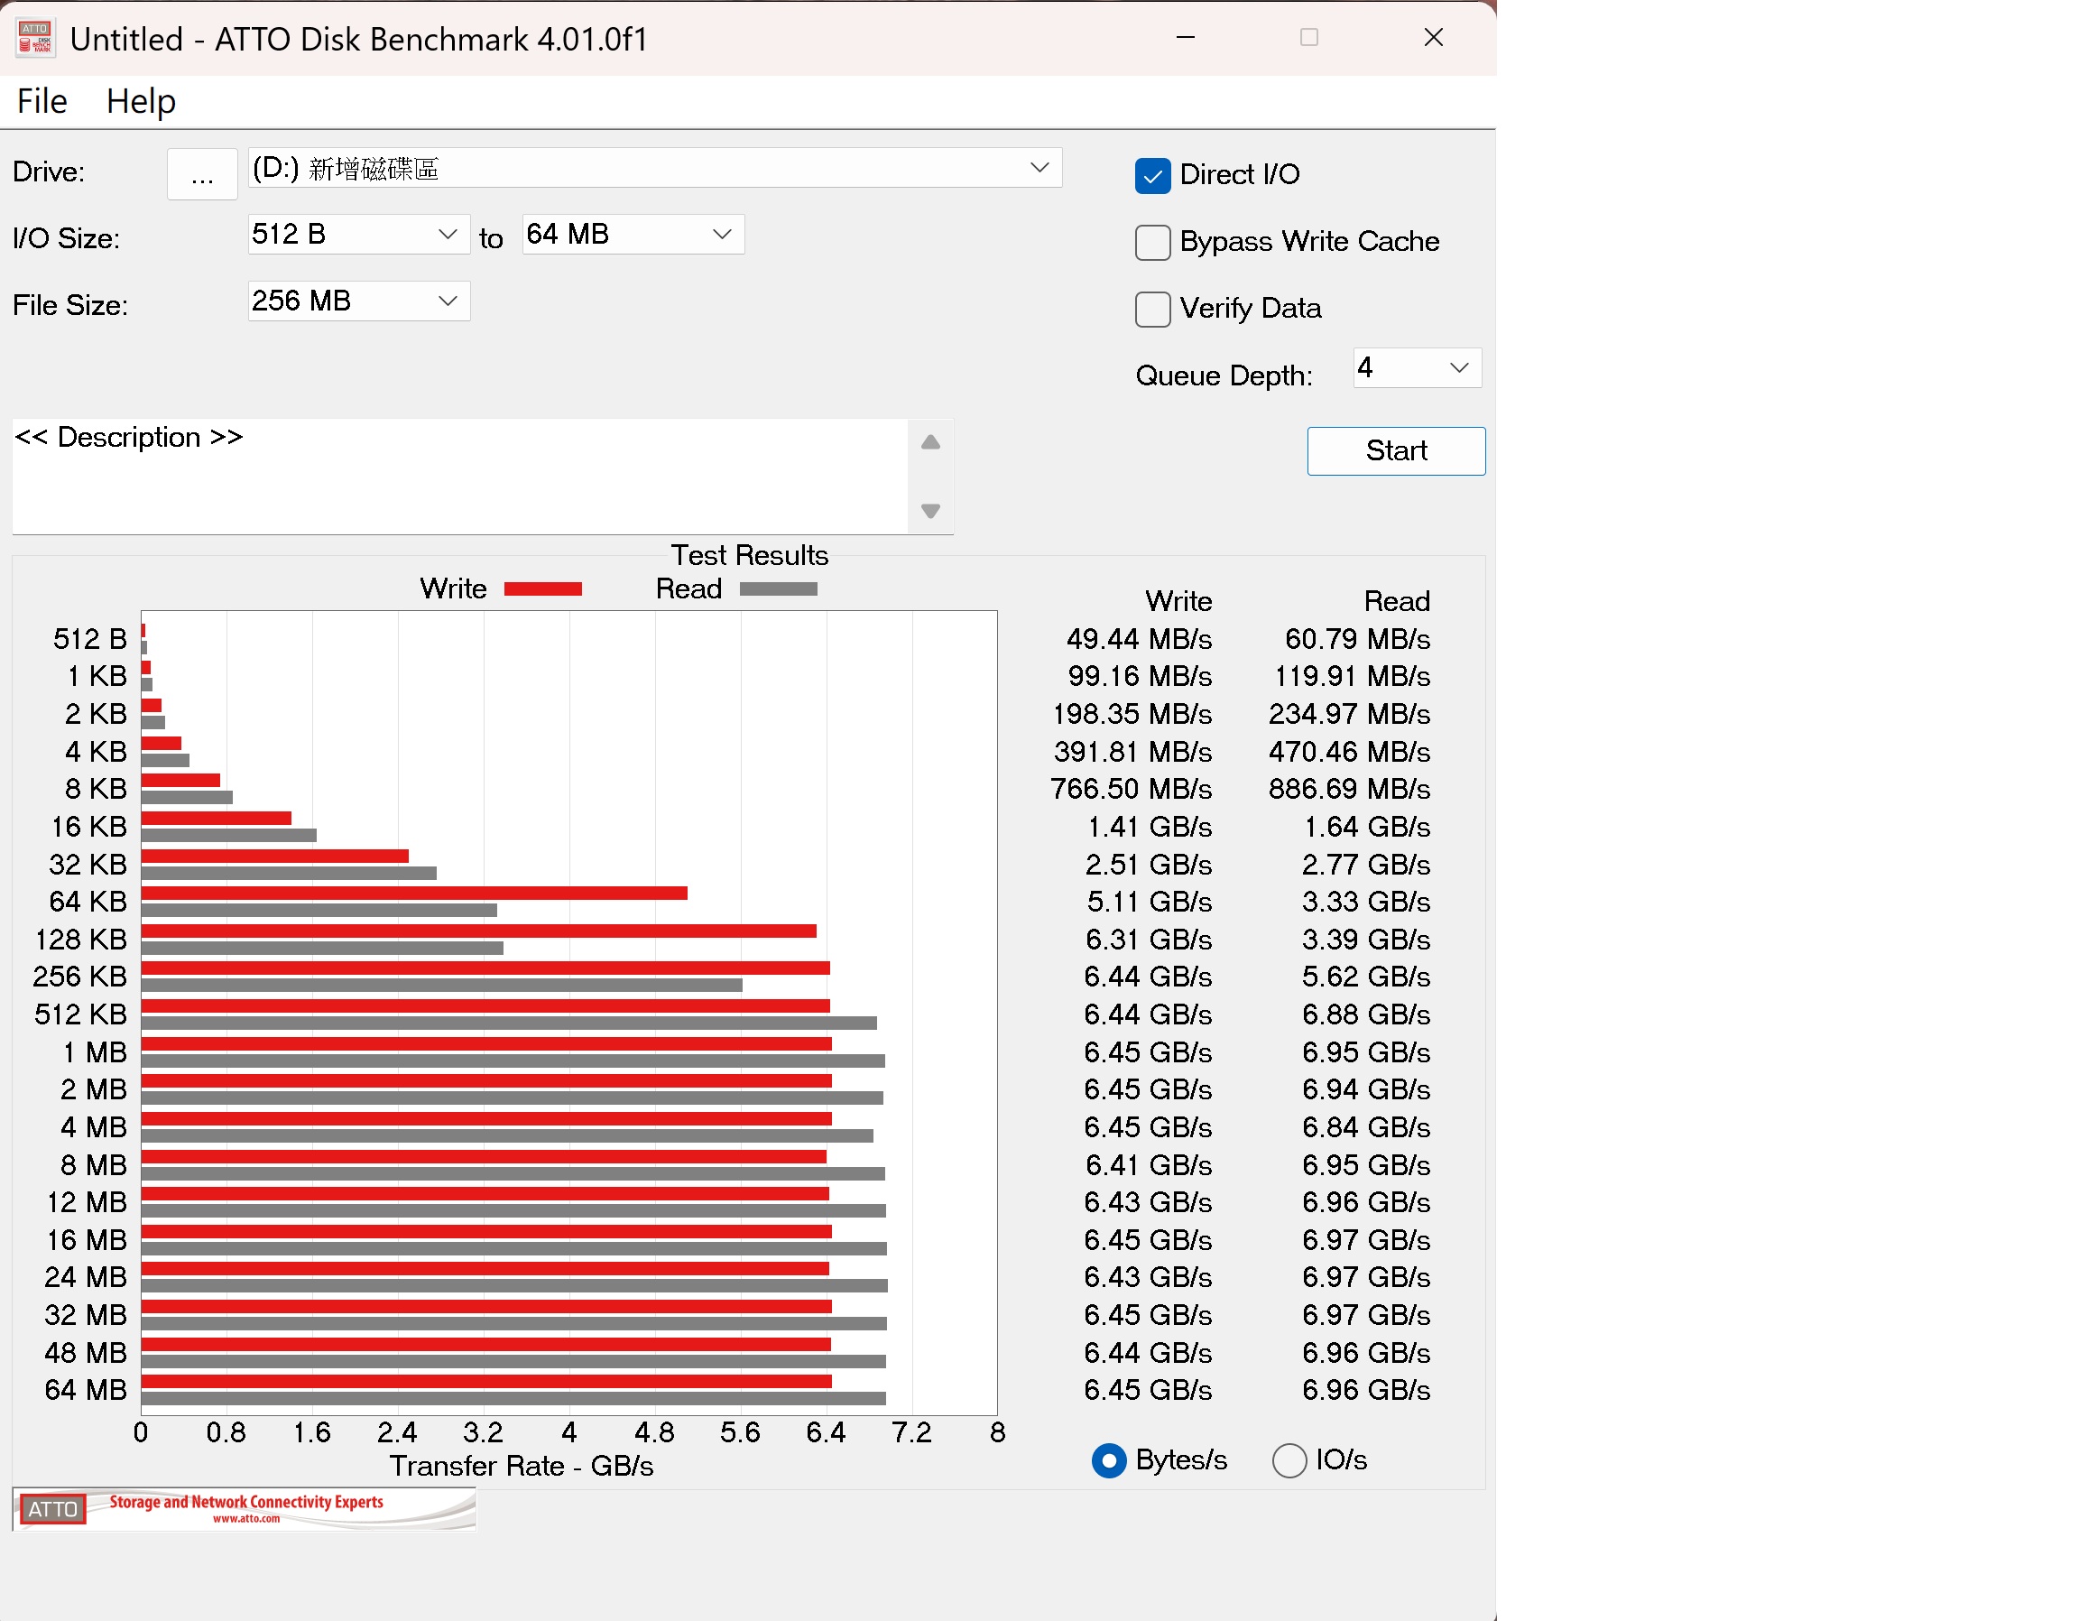Screen dimensions: 2079x1621
Task: Click the gray Read legend swatch
Action: tap(779, 589)
